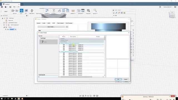Open Grid settings icon in navigation bar
178x100 pixels.
tap(97, 96)
